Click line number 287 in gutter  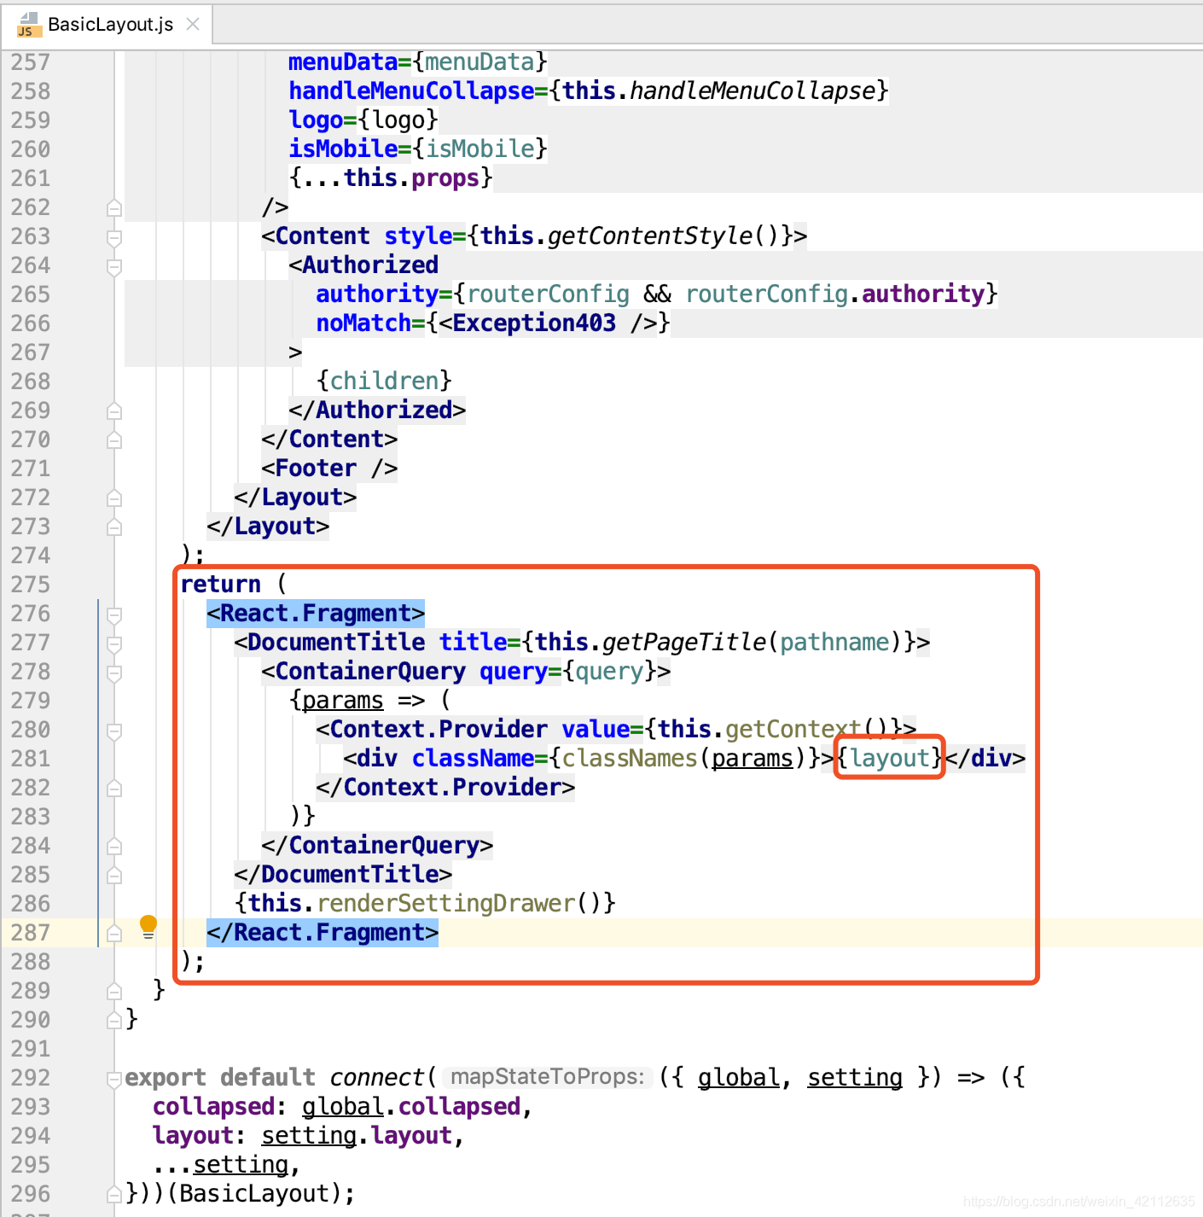click(31, 933)
